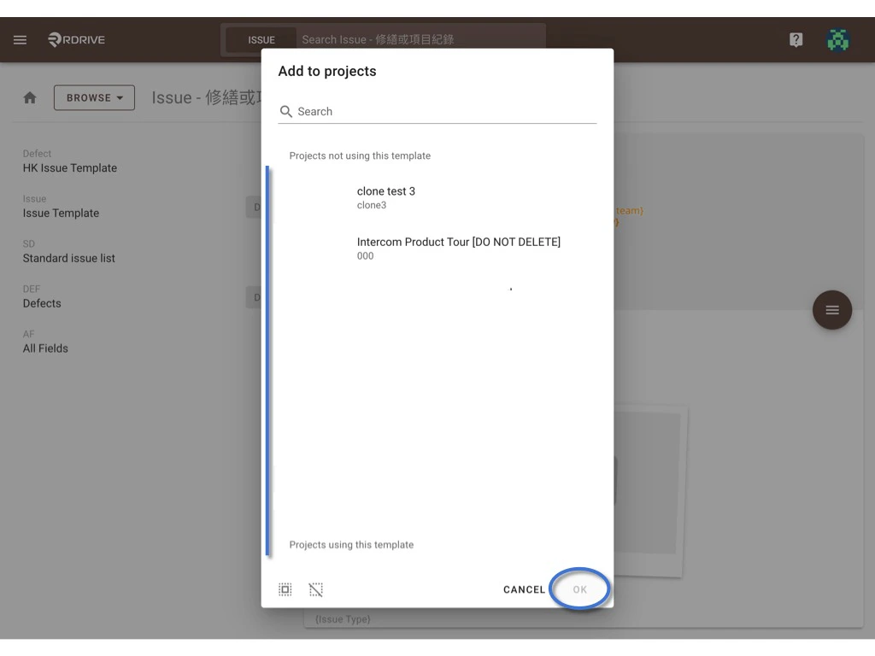Viewport: 875px width, 656px height.
Task: Select the Defects template in sidebar
Action: [x=42, y=303]
